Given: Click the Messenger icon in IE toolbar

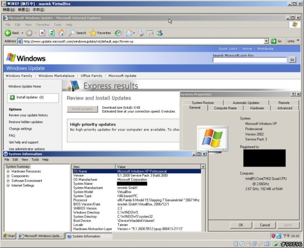Looking at the screenshot, I should point(160,33).
